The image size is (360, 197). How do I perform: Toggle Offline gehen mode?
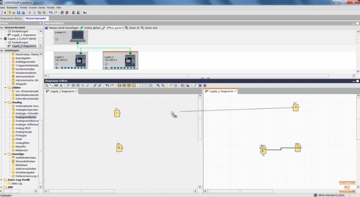point(112,28)
